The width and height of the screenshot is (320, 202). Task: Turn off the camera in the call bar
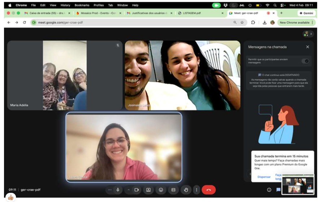137,190
